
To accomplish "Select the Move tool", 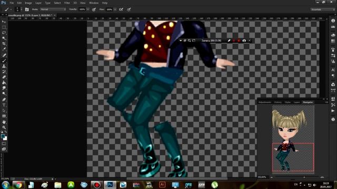I will pos(4,22).
